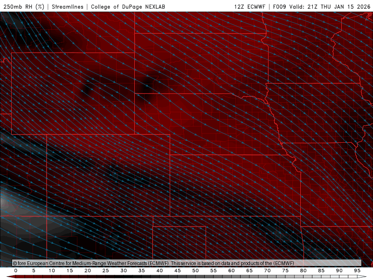
Task: Click the colorbar label "60"
Action: click(231, 271)
